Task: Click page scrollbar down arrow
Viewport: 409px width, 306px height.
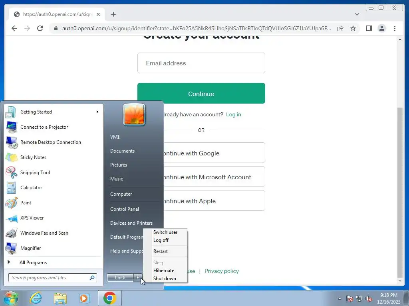Action: click(400, 281)
